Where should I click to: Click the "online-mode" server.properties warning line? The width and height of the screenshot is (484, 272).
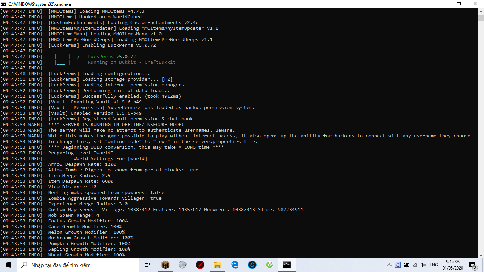coord(129,142)
